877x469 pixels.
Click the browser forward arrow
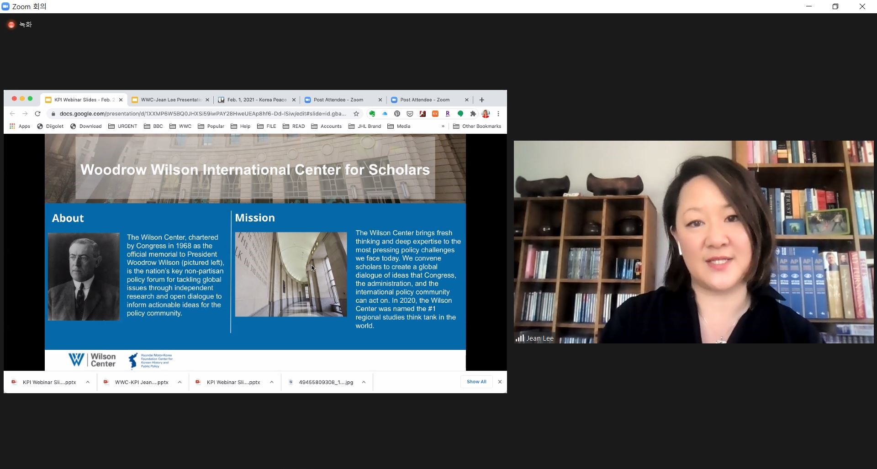pos(25,114)
